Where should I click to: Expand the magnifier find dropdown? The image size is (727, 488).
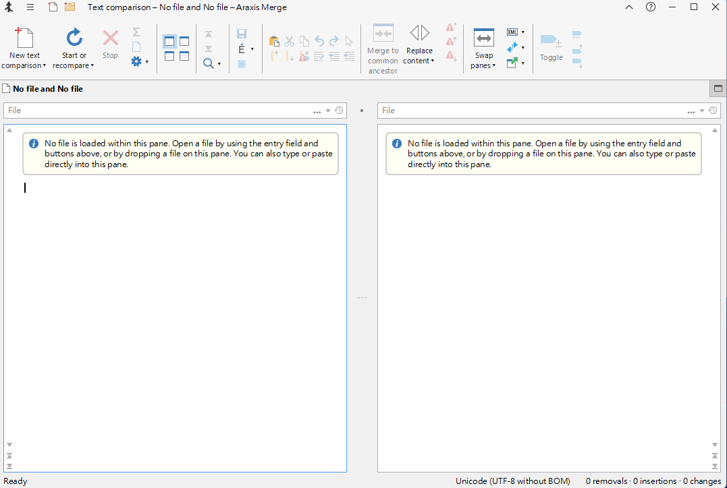coord(219,63)
